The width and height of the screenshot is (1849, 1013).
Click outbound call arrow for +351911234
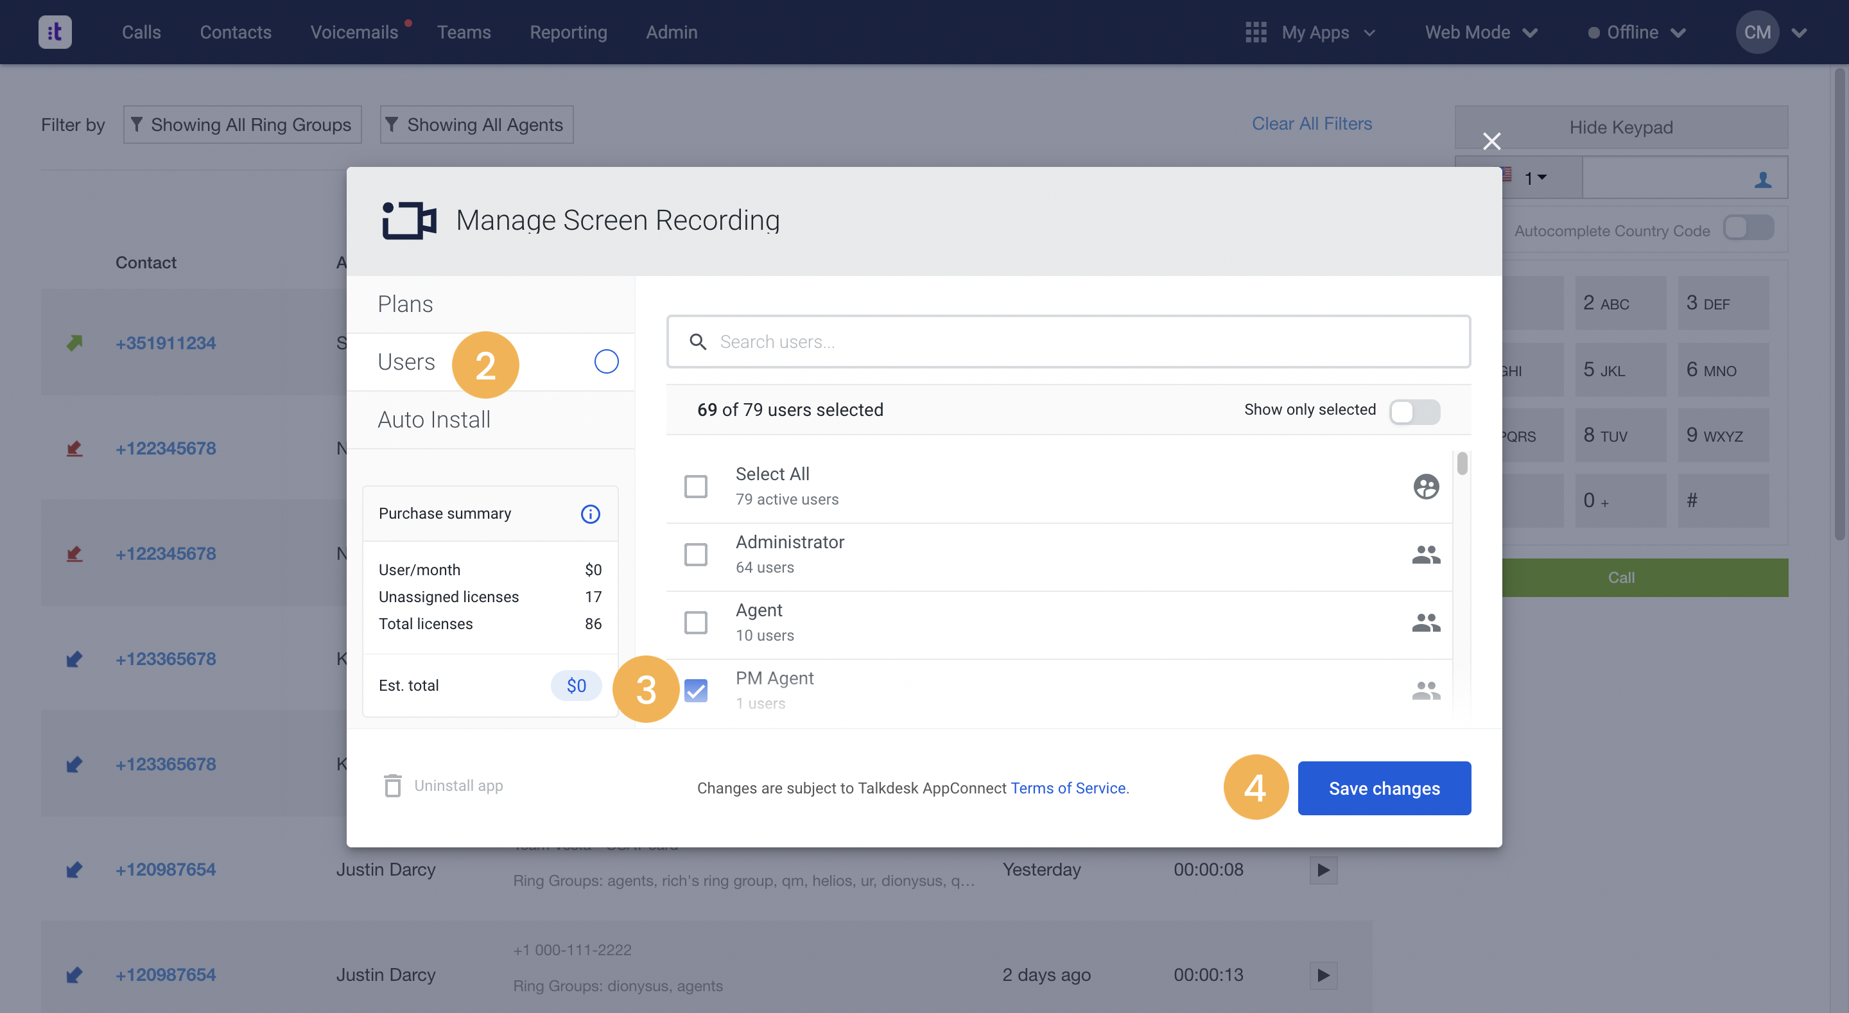[x=74, y=343]
